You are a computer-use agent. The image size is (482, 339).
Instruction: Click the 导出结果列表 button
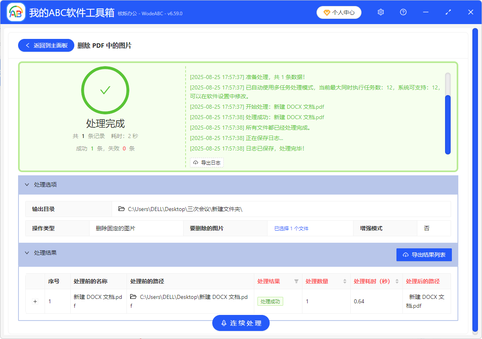[424, 254]
